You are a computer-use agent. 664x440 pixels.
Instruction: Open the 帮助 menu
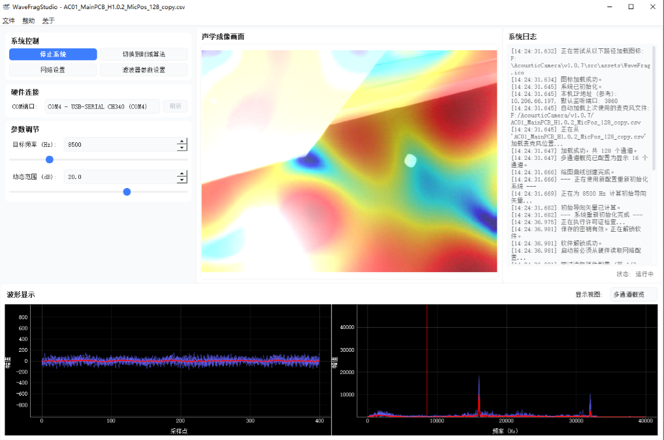[x=29, y=21]
